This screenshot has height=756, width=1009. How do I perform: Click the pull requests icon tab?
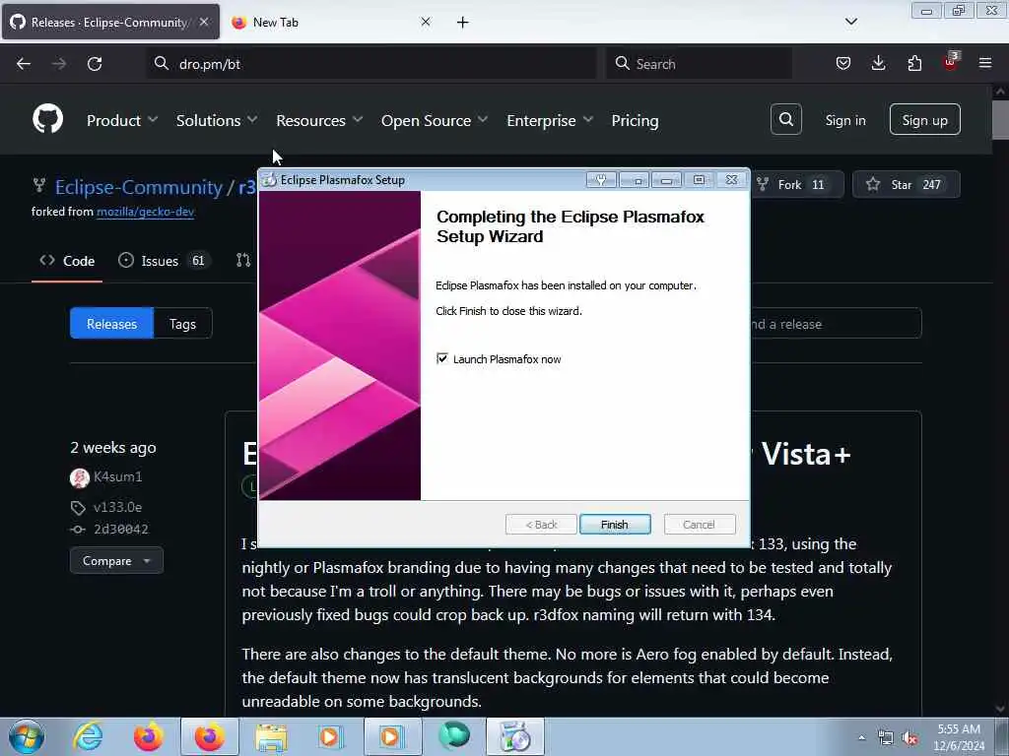(x=243, y=260)
